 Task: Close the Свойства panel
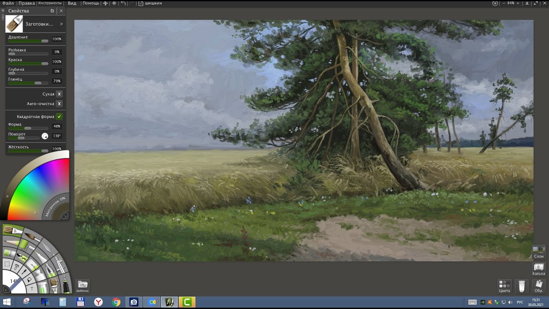(61, 11)
